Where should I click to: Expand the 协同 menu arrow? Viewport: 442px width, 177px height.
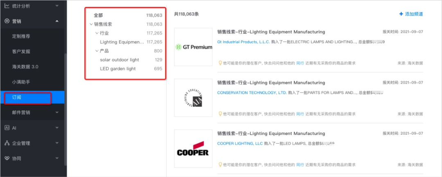coord(57,158)
